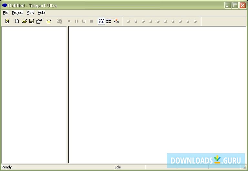This screenshot has height=171, width=248.
Task: Open the Project menu
Action: 17,13
